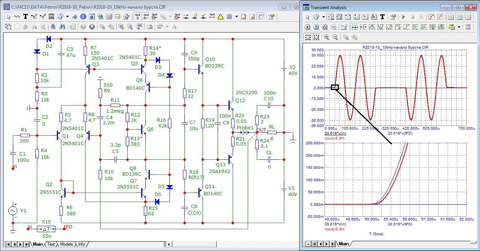Click the Zoom In magnifier in schematic toolbar
Image resolution: width=480 pixels, height=251 pixels.
click(121, 26)
